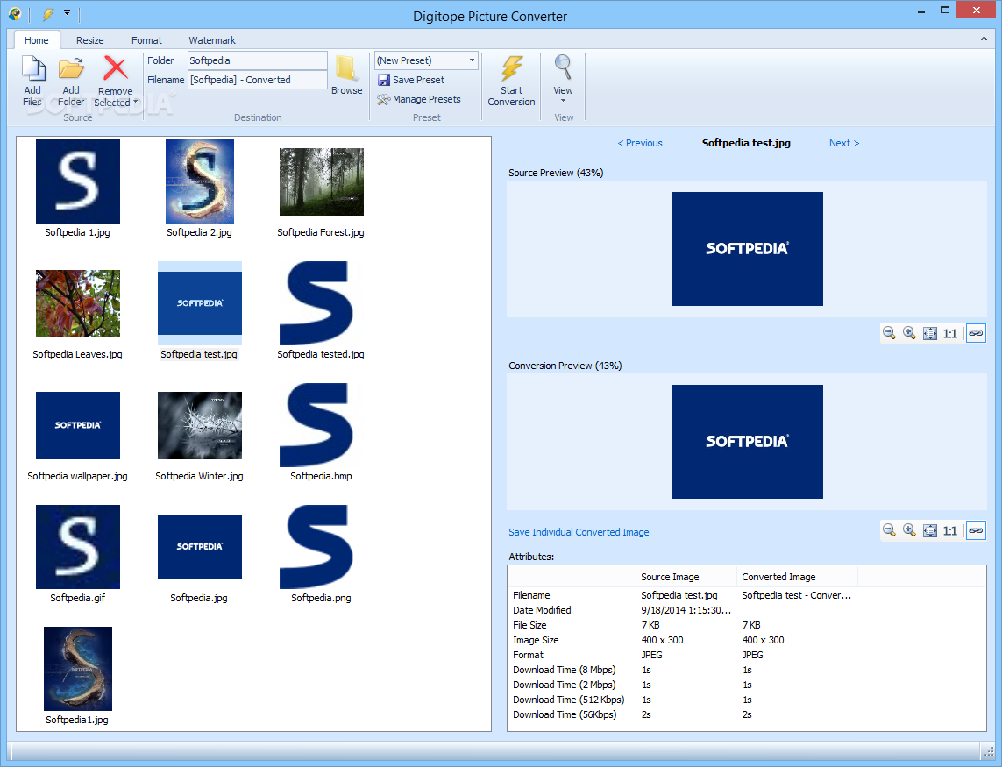Go to the Next image link
The height and width of the screenshot is (767, 1002).
844,143
